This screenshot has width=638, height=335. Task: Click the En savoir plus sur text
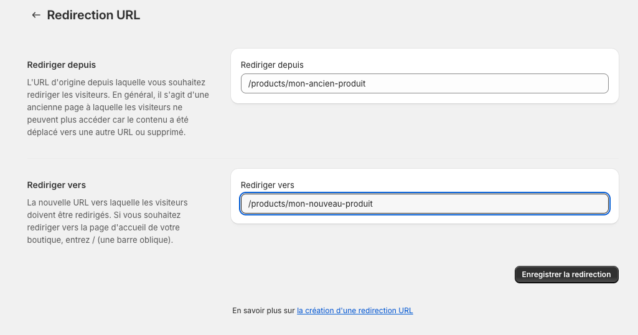tap(263, 310)
